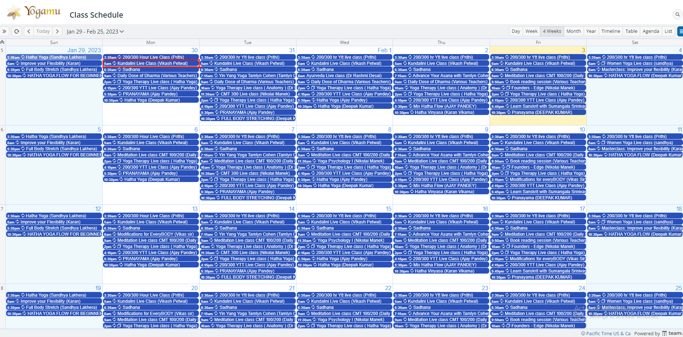Click week number 6 label
This screenshot has width=683, height=337.
(2, 129)
